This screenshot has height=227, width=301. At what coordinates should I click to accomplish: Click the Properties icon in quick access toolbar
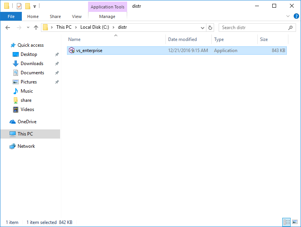pyautogui.click(x=19, y=6)
